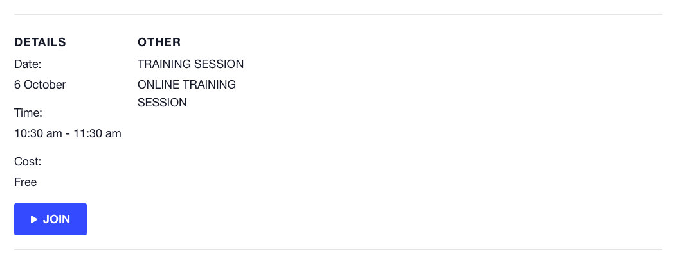Click the Free cost value

pos(26,182)
